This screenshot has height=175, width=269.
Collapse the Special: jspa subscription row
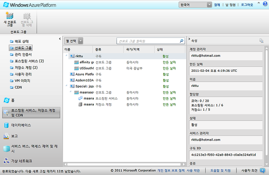click(x=67, y=85)
